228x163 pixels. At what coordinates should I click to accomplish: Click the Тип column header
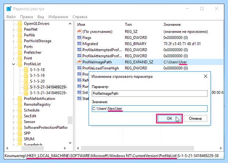pos(128,25)
